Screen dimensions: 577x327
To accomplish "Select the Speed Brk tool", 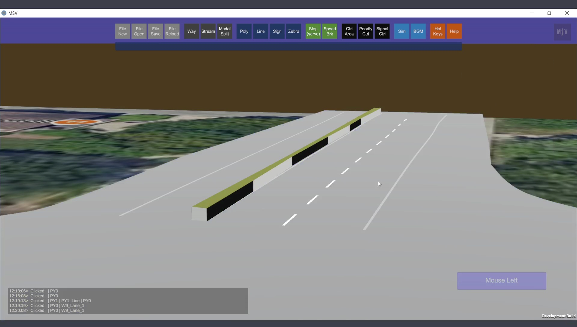I will 330,31.
